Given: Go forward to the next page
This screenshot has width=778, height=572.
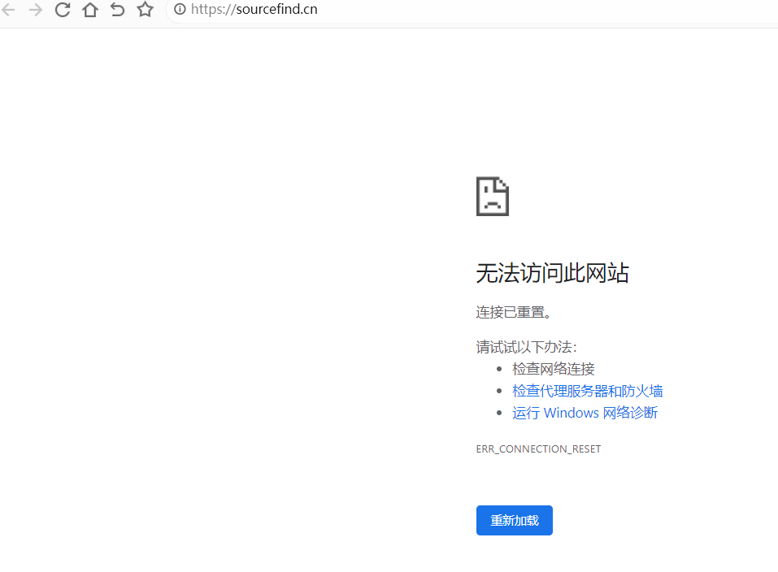Looking at the screenshot, I should (36, 10).
